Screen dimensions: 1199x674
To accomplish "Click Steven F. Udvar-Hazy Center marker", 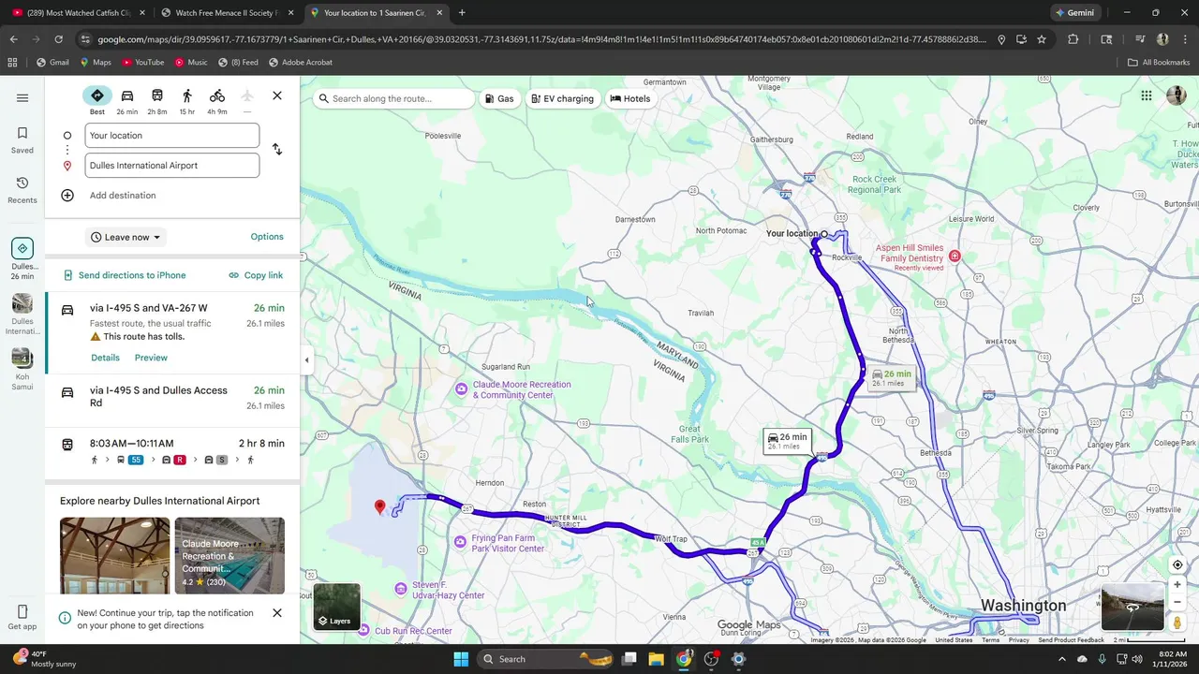I will (401, 589).
